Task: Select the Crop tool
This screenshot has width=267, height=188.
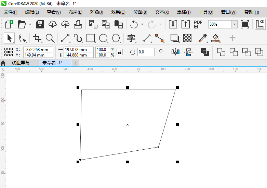Action: 37,38
